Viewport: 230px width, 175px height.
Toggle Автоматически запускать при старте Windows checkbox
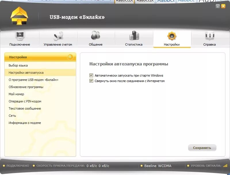click(x=91, y=75)
